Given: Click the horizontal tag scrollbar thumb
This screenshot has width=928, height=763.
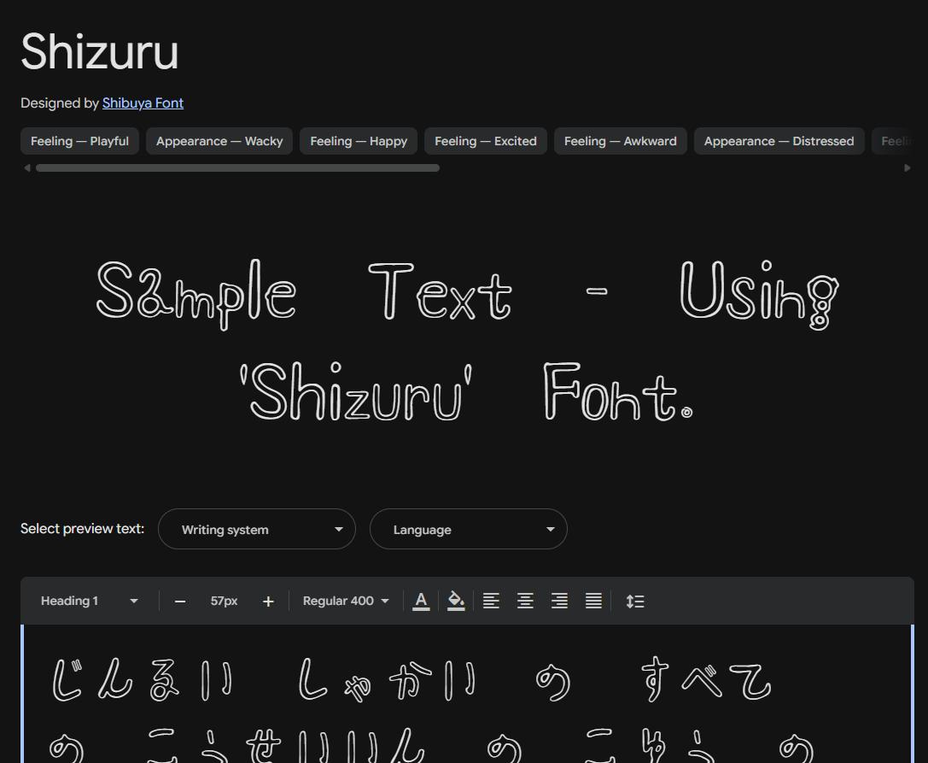Looking at the screenshot, I should tap(237, 168).
